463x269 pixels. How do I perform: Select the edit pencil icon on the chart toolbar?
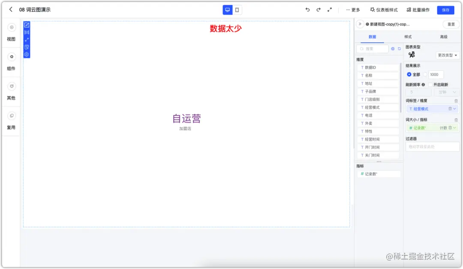click(x=27, y=25)
